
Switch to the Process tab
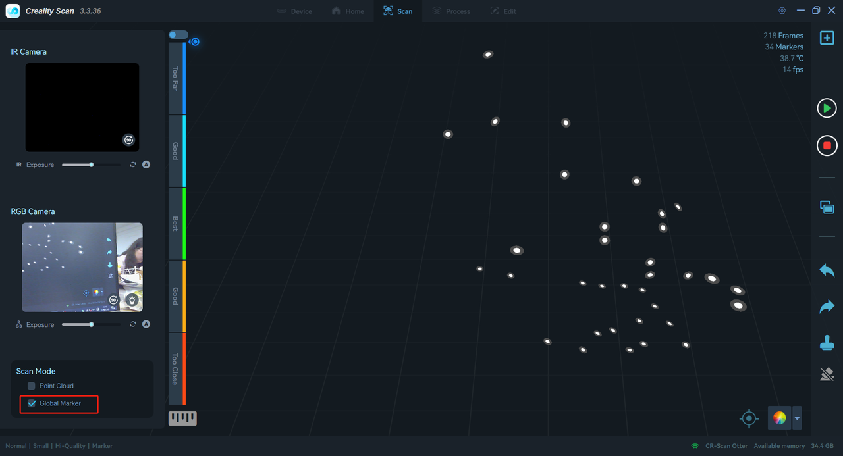[x=451, y=11]
